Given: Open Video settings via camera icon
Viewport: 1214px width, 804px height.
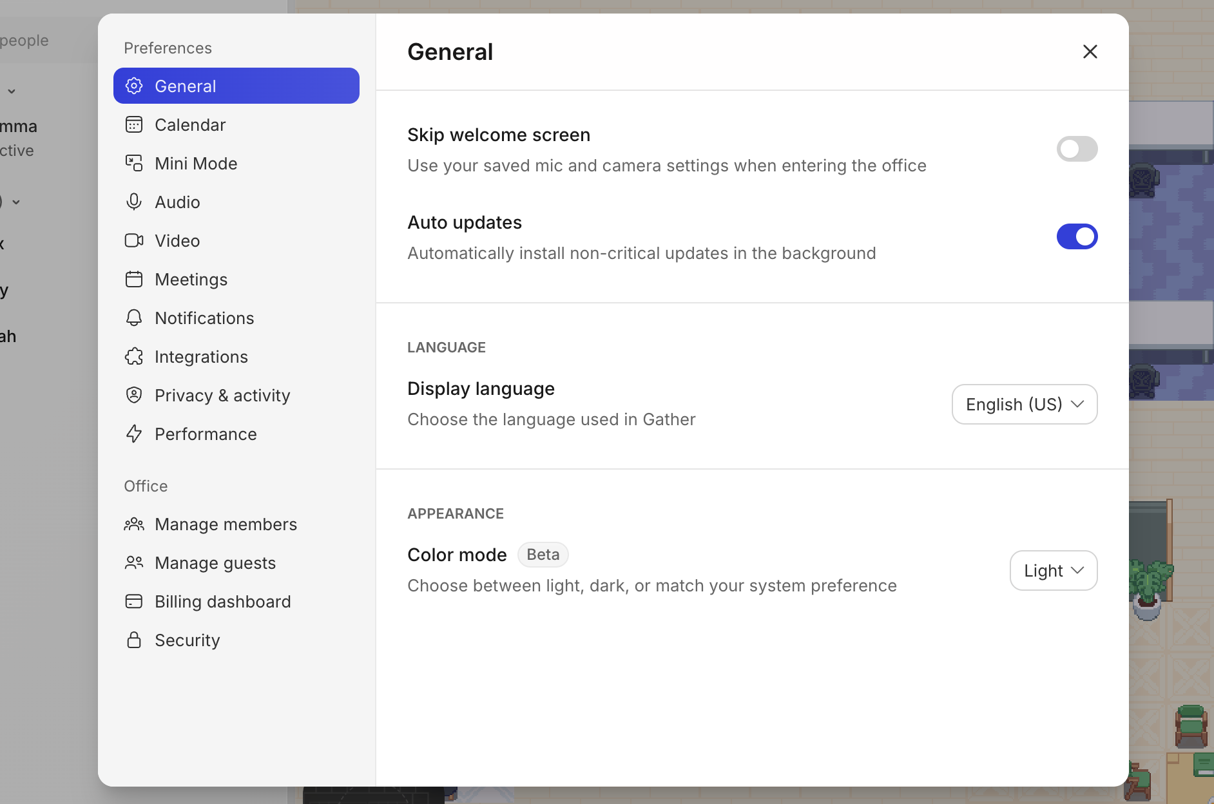Looking at the screenshot, I should click(x=133, y=240).
